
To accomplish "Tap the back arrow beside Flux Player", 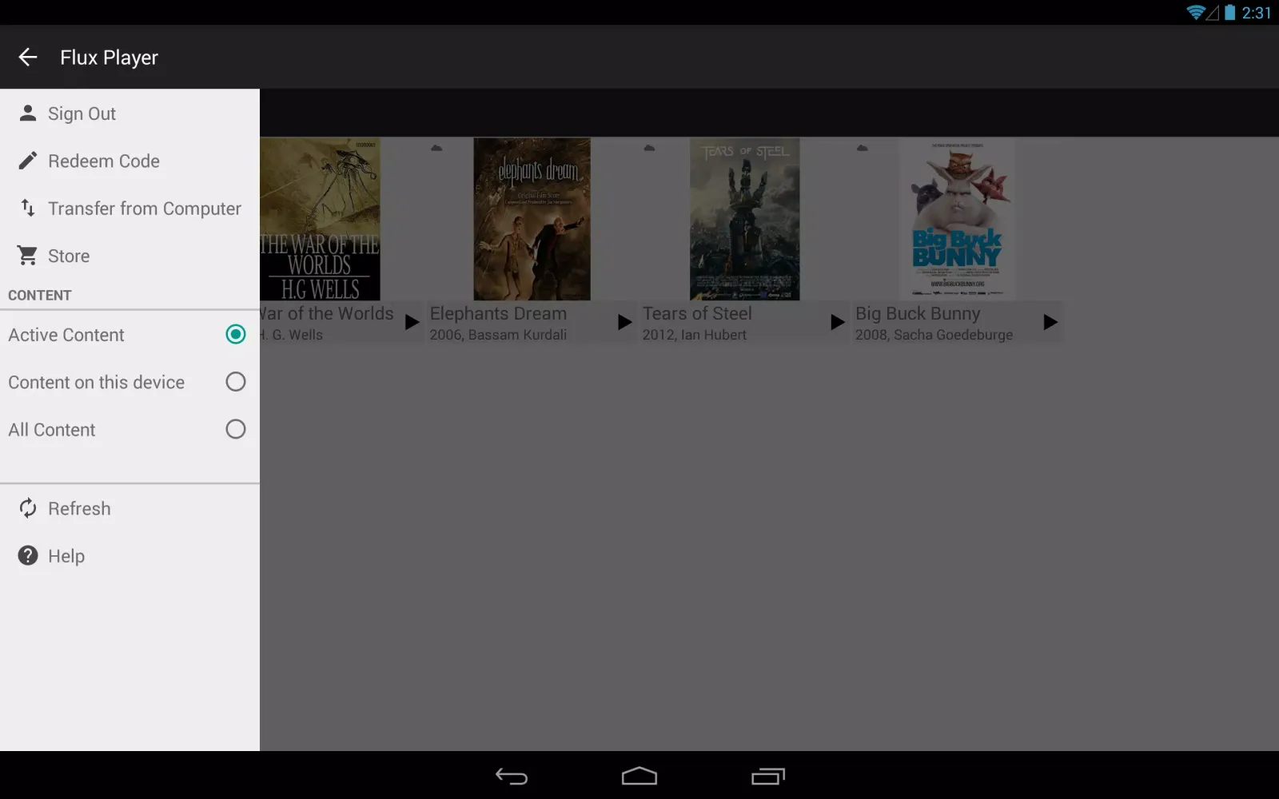I will pyautogui.click(x=28, y=57).
